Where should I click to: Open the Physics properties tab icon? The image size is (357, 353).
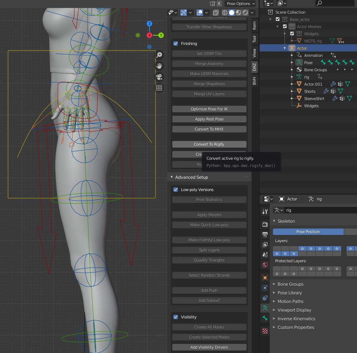265,288
